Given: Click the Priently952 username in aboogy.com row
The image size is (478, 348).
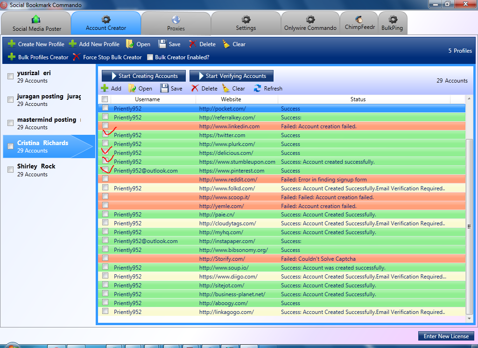Looking at the screenshot, I should coord(127,303).
